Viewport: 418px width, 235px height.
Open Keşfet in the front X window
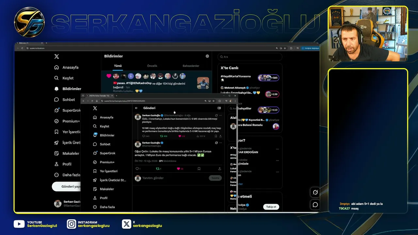(101, 126)
